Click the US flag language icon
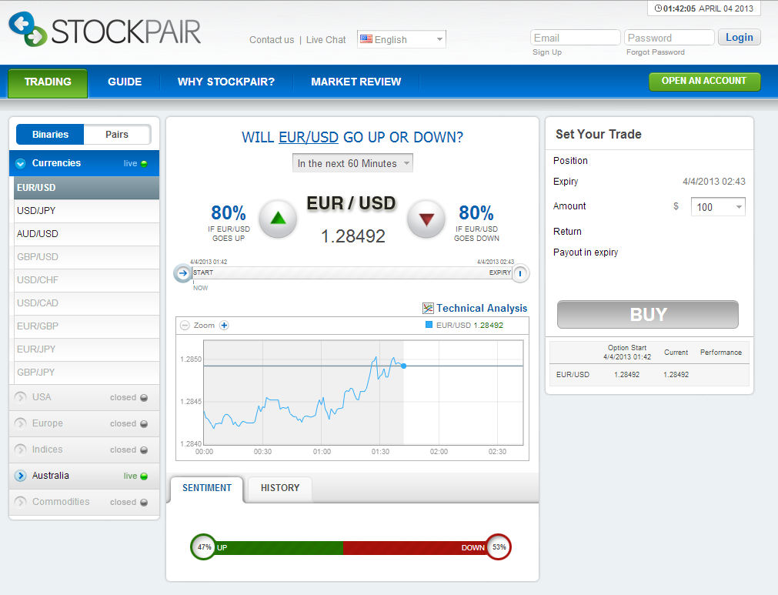The height and width of the screenshot is (595, 778). [x=366, y=38]
